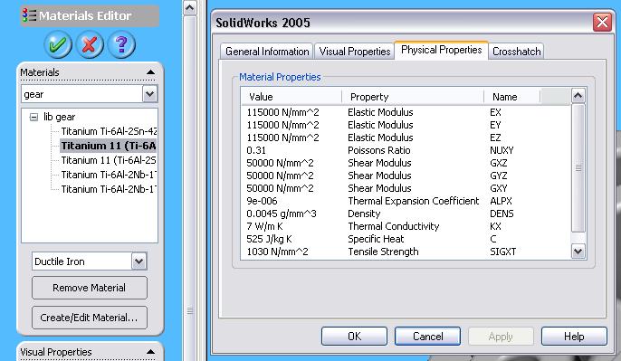Click the lib gear tree label

click(60, 117)
